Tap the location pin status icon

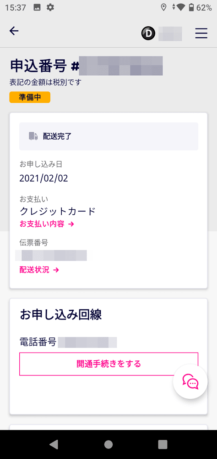[x=164, y=8]
